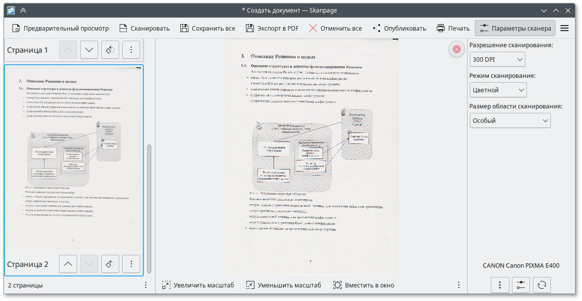Screen dimensions: 582x301
Task: Open the scan resolution 300 DPI dropdown
Action: click(x=497, y=60)
